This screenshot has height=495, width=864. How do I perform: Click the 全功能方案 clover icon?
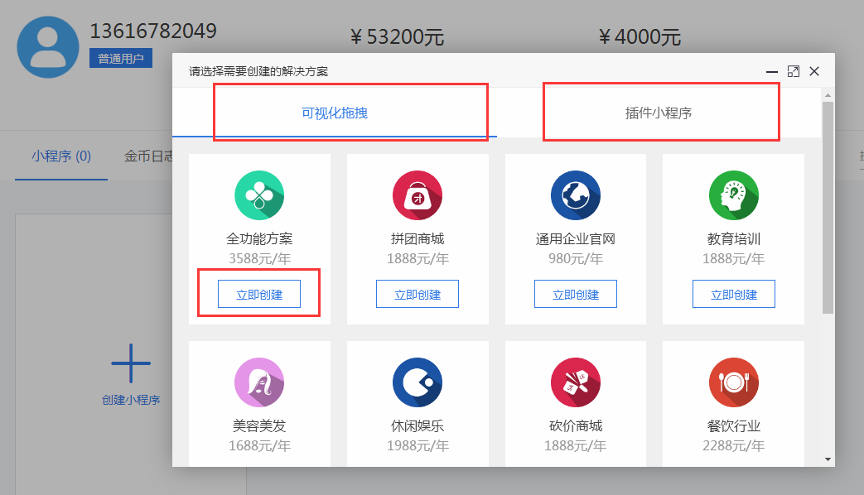259,196
